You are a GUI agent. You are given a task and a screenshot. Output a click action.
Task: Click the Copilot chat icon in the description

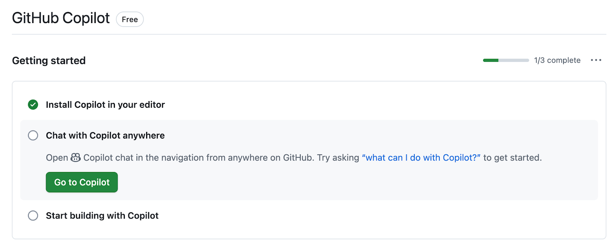click(76, 157)
